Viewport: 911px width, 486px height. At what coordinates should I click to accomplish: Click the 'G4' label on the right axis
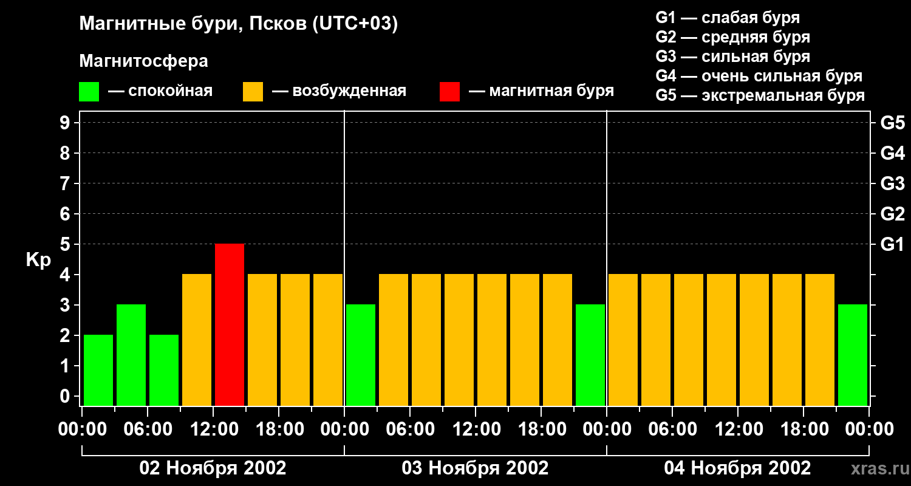[893, 153]
